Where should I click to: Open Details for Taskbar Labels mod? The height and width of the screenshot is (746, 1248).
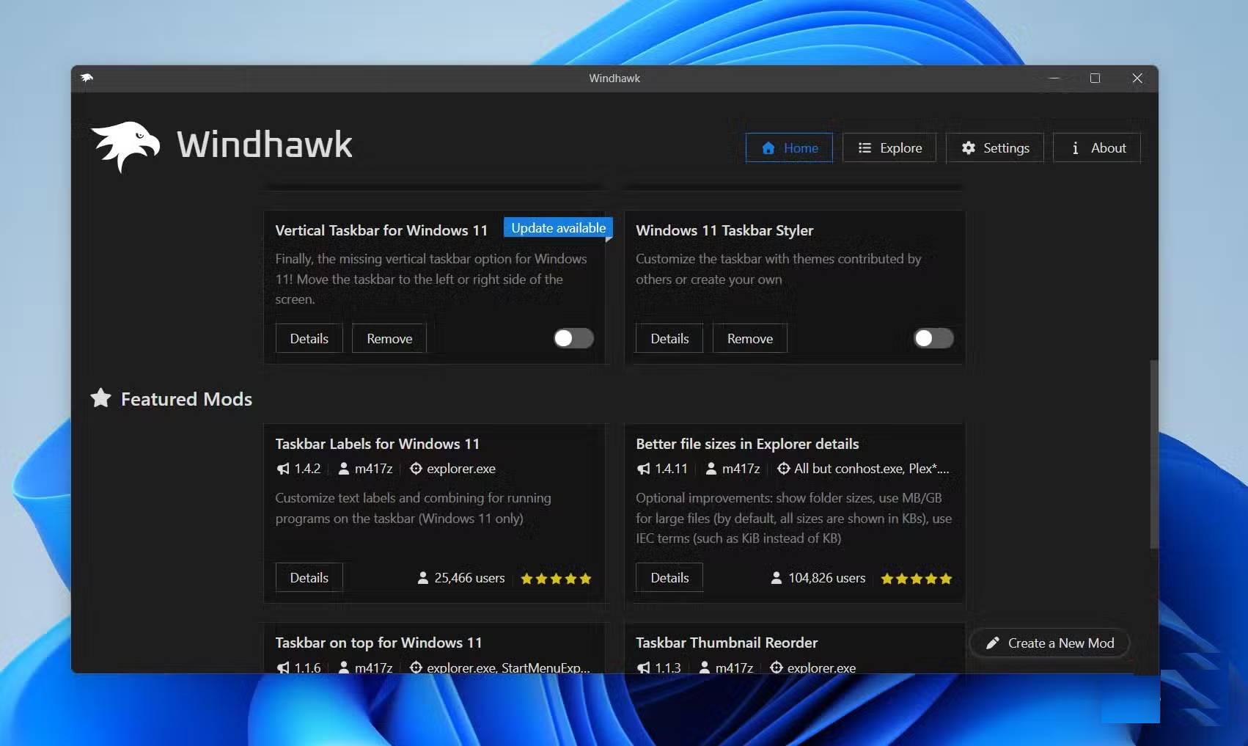309,577
